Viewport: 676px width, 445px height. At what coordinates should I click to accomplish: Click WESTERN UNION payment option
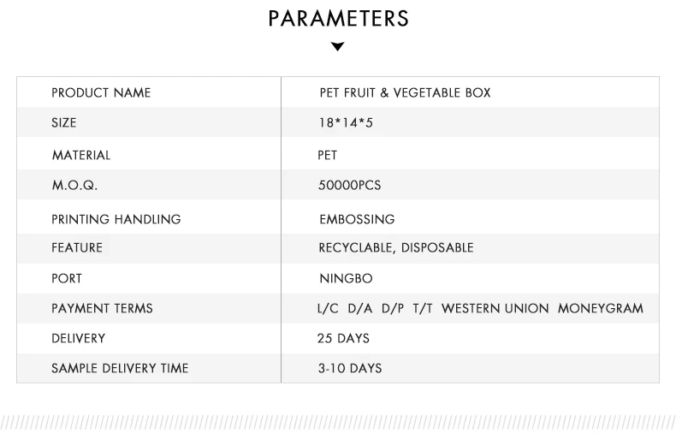coord(495,308)
